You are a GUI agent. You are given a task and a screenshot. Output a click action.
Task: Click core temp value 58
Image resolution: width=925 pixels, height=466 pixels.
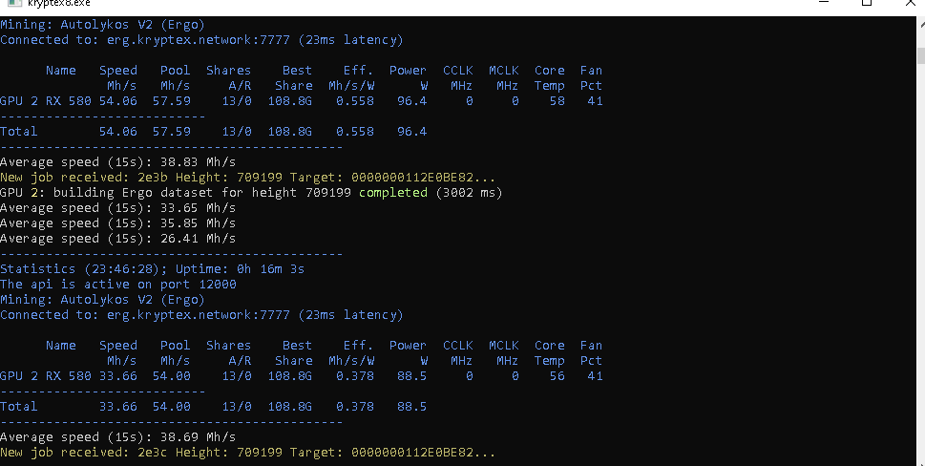coord(557,101)
